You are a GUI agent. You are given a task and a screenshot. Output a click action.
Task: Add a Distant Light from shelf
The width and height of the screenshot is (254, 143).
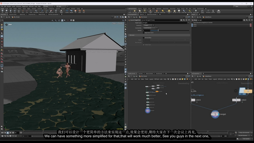pyautogui.click(x=163, y=11)
